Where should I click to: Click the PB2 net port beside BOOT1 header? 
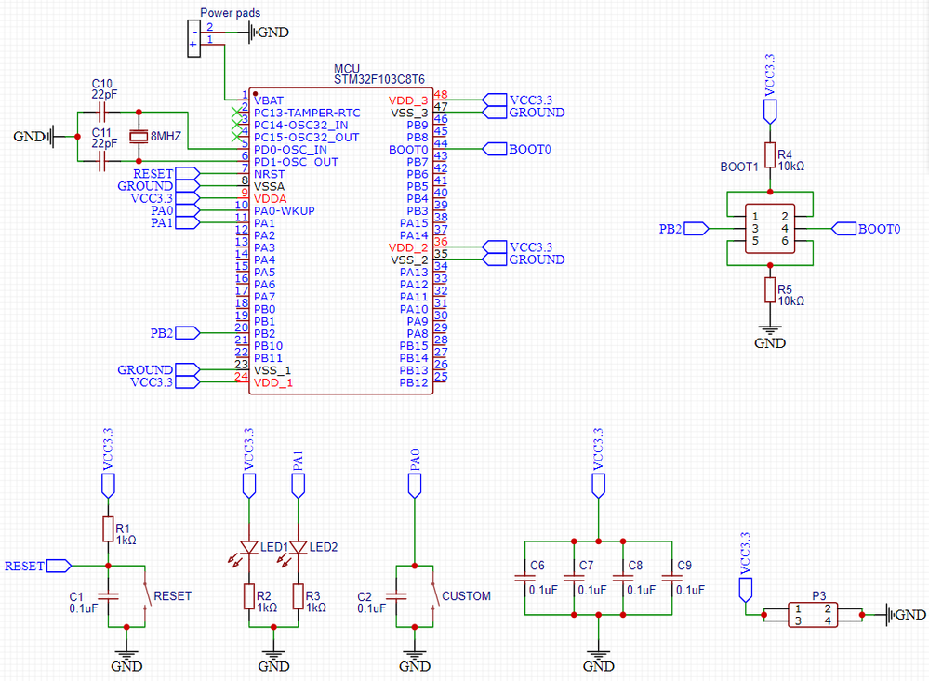[x=683, y=229]
